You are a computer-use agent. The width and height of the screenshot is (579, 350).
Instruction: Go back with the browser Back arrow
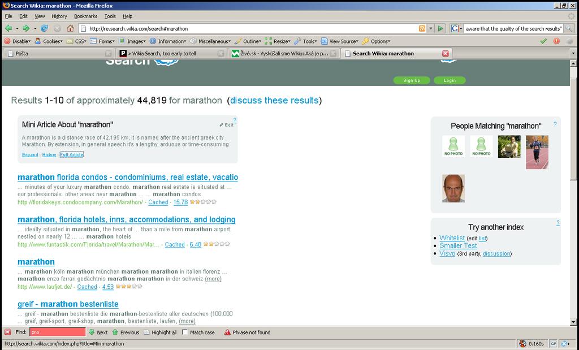pos(8,28)
